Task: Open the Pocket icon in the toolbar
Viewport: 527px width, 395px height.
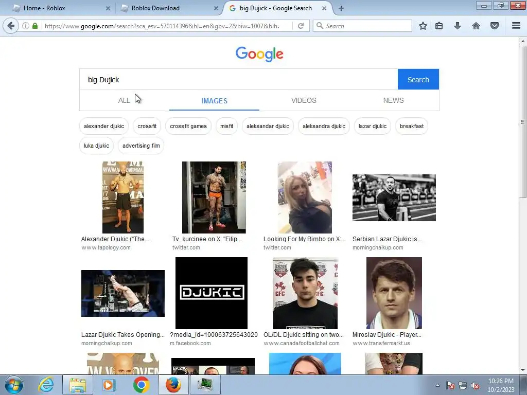Action: click(x=495, y=26)
